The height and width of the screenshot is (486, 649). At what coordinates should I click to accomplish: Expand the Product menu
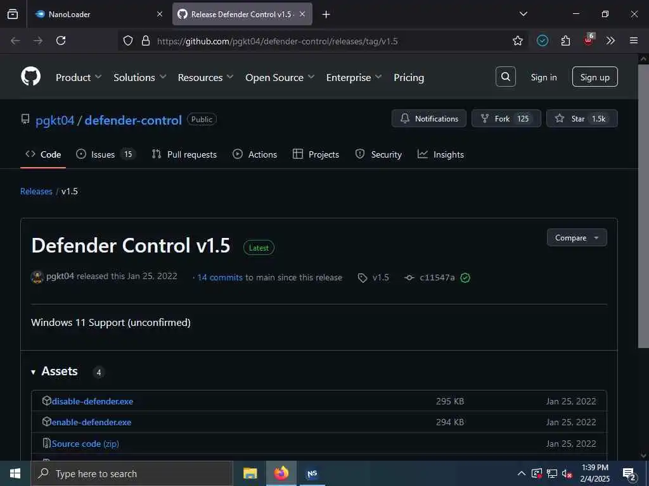[x=79, y=77]
